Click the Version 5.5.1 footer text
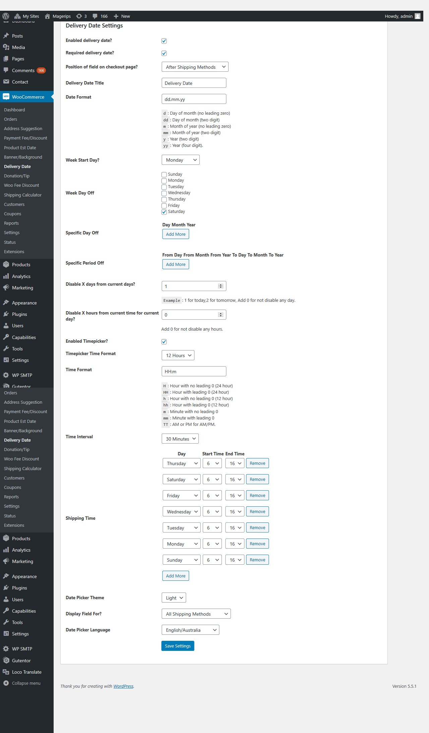Viewport: 429px width, 733px height. click(404, 686)
